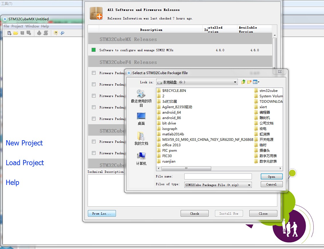Tick first Firmware Package checkbox under STM32CubeF4 Releases
Viewport: 324px width, 249px height.
(x=94, y=73)
